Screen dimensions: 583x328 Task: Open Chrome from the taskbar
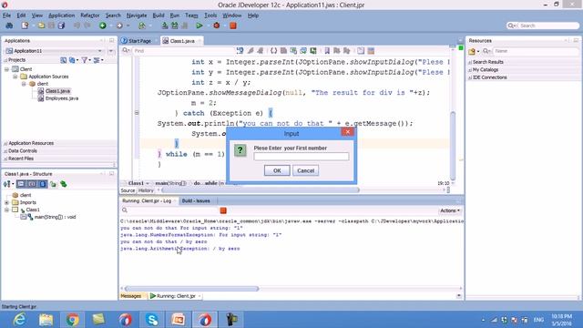click(x=73, y=320)
